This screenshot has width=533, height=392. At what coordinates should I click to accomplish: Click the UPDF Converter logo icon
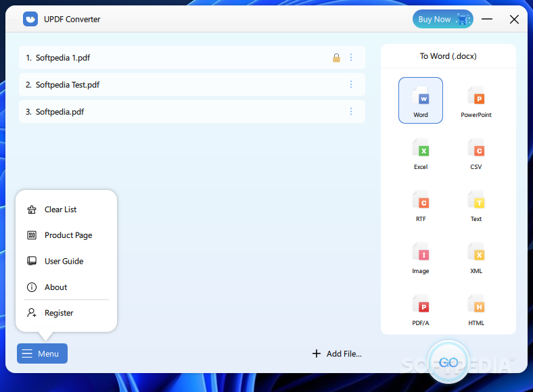coord(30,19)
